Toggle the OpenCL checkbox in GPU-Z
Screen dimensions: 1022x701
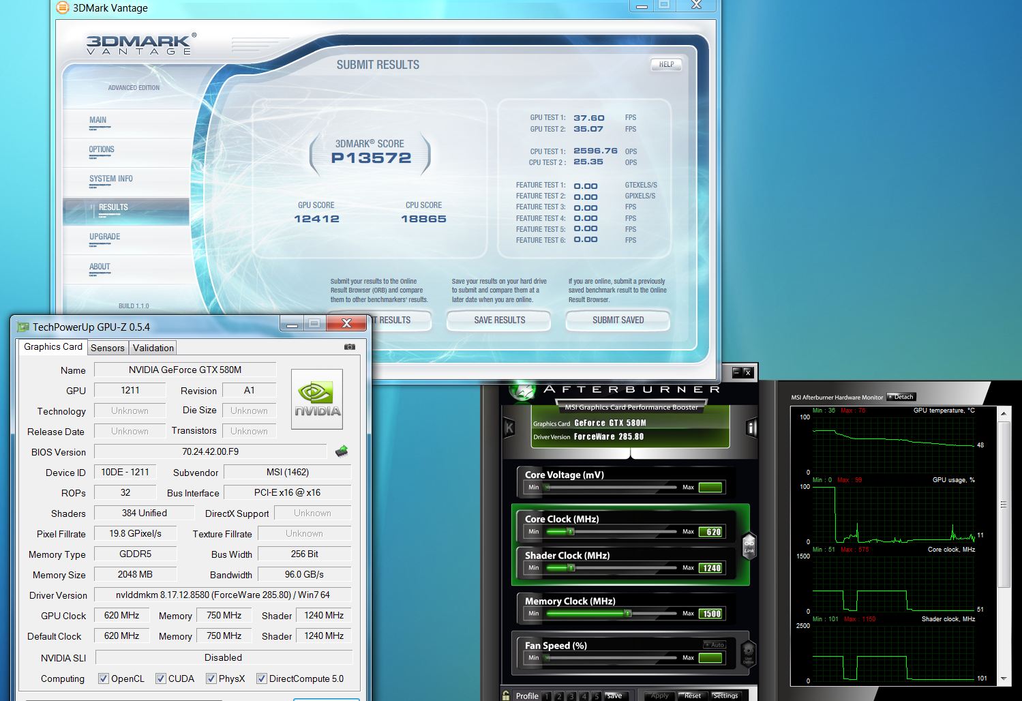104,678
